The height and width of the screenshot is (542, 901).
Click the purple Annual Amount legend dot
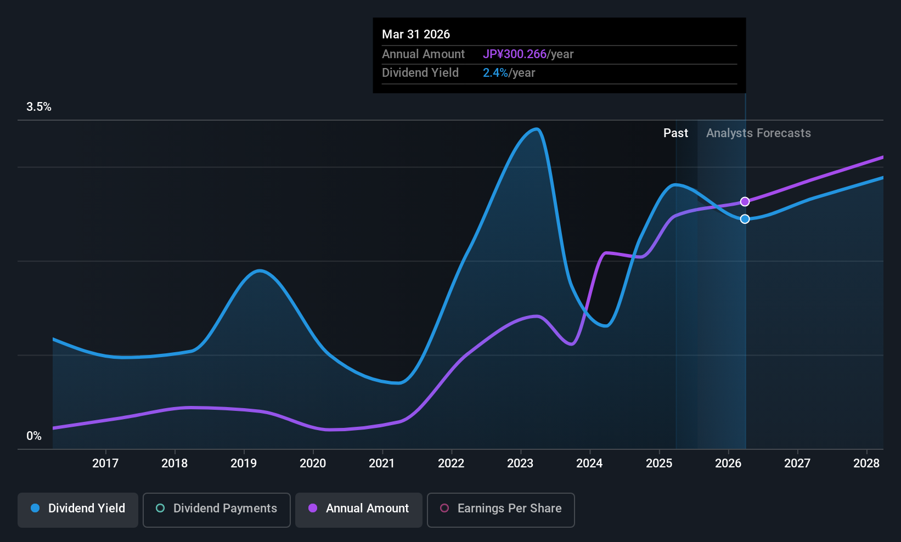point(313,508)
